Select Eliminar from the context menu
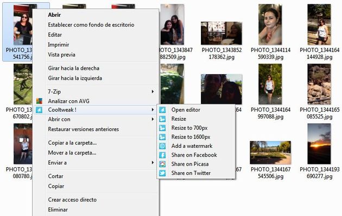This screenshot has width=342, height=216. [x=58, y=210]
